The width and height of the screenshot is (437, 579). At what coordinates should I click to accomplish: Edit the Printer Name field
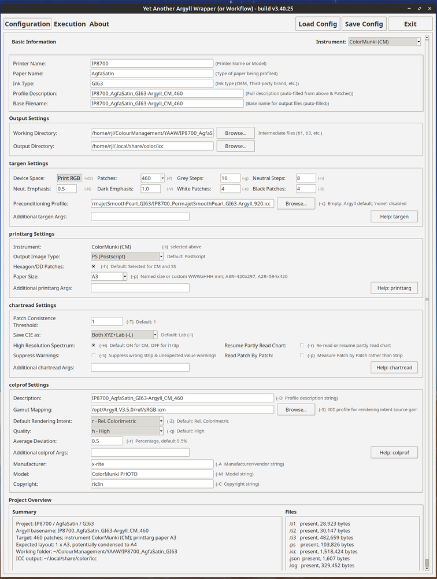coord(152,64)
